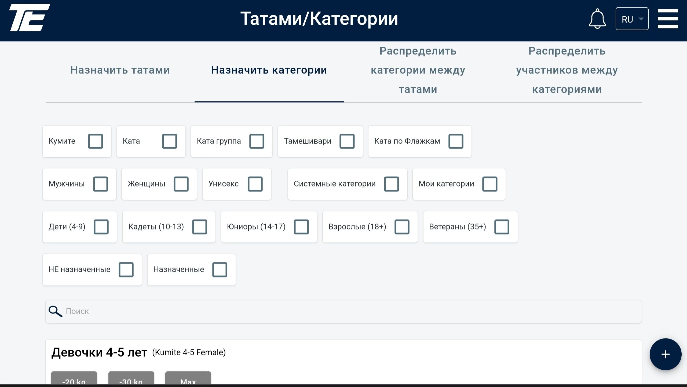Enable Тамешивари filter checkbox
This screenshot has width=687, height=387.
(x=347, y=141)
